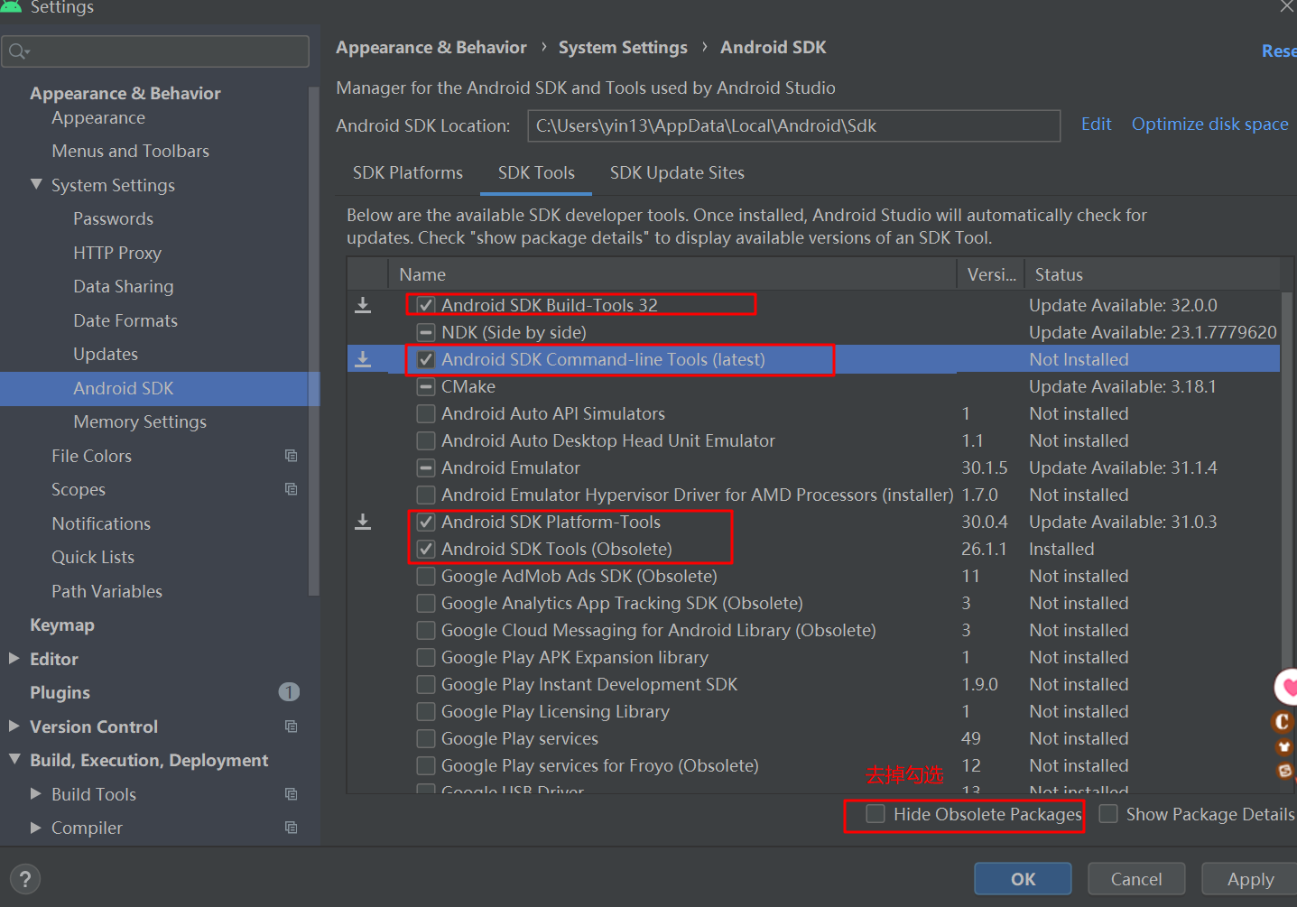Click download icon beside Command-line Tools row
Image resolution: width=1297 pixels, height=907 pixels.
coord(363,359)
